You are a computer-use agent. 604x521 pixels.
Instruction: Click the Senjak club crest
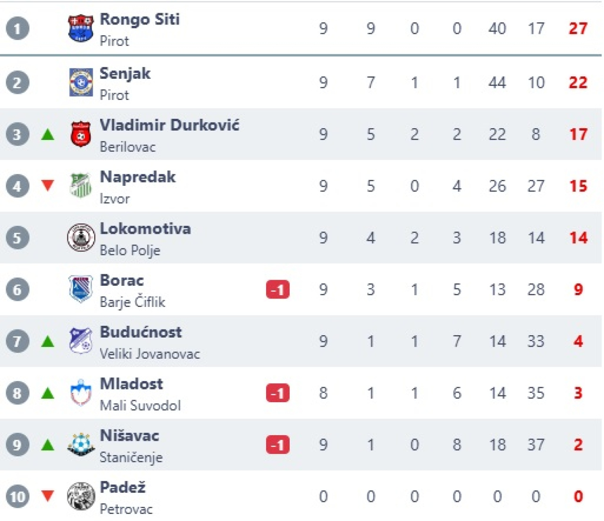81,83
